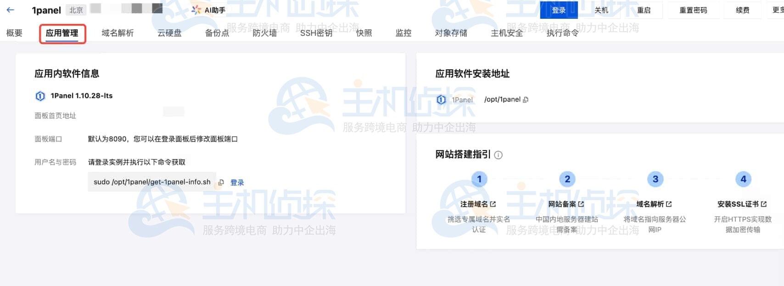Click step 2 circle for 网站备案
Screen dimensions: 784x286
click(567, 179)
